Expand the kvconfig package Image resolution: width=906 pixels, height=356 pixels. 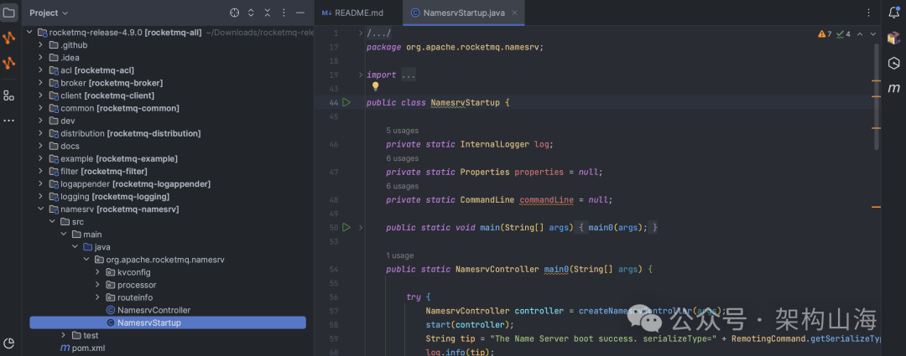coord(97,272)
